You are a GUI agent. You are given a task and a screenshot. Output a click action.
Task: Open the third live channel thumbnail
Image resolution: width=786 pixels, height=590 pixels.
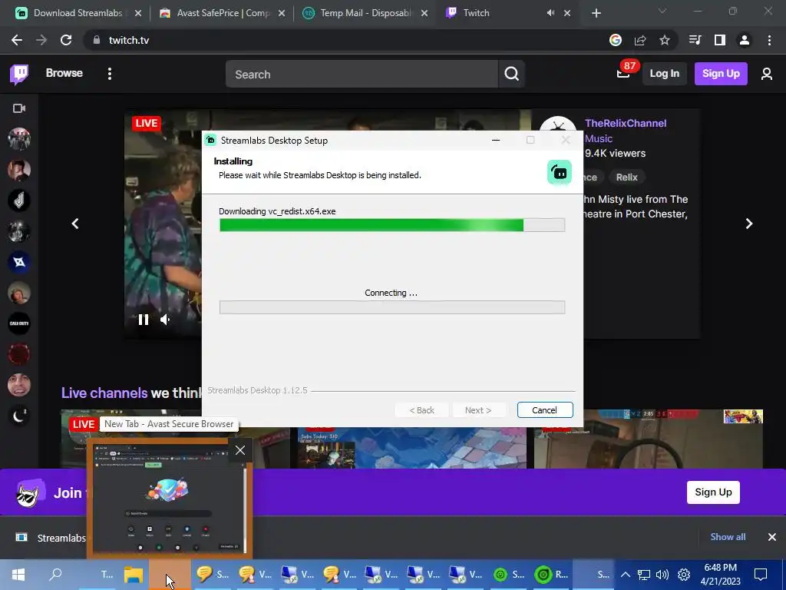tap(648, 439)
